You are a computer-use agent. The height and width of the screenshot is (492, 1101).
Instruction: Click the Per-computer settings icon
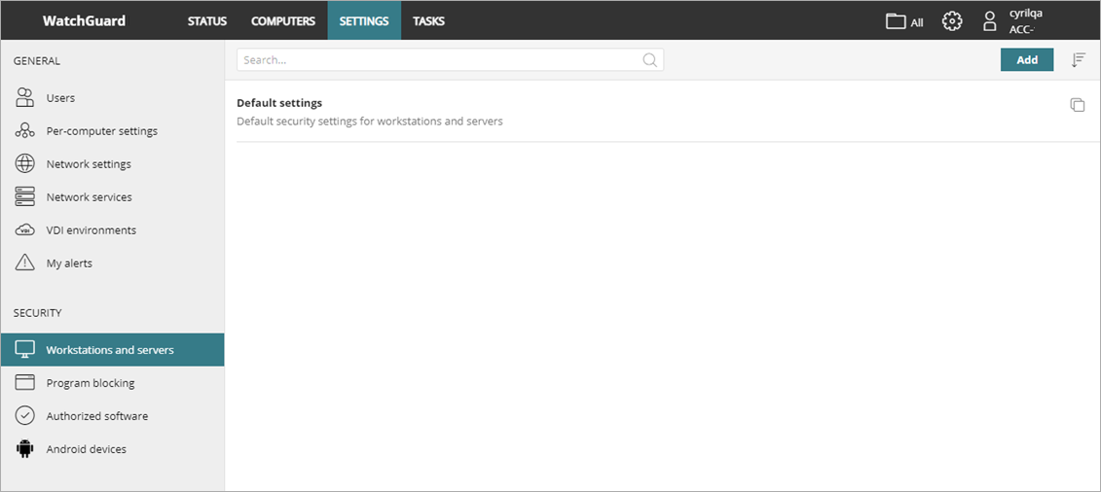click(x=24, y=130)
